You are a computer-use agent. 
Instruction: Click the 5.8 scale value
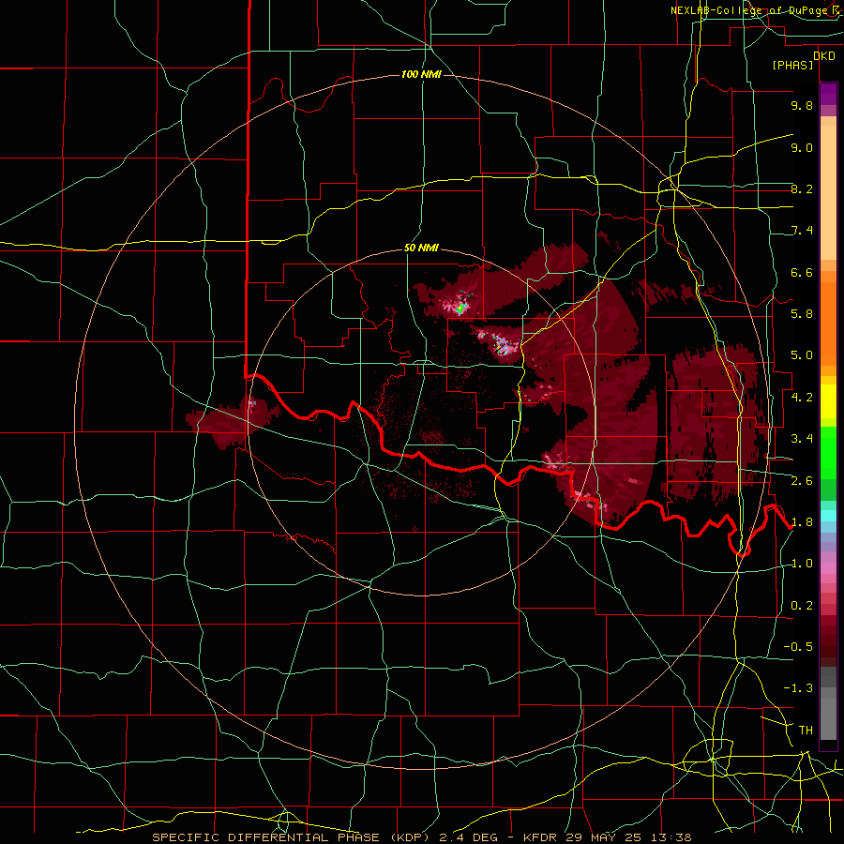click(x=802, y=313)
